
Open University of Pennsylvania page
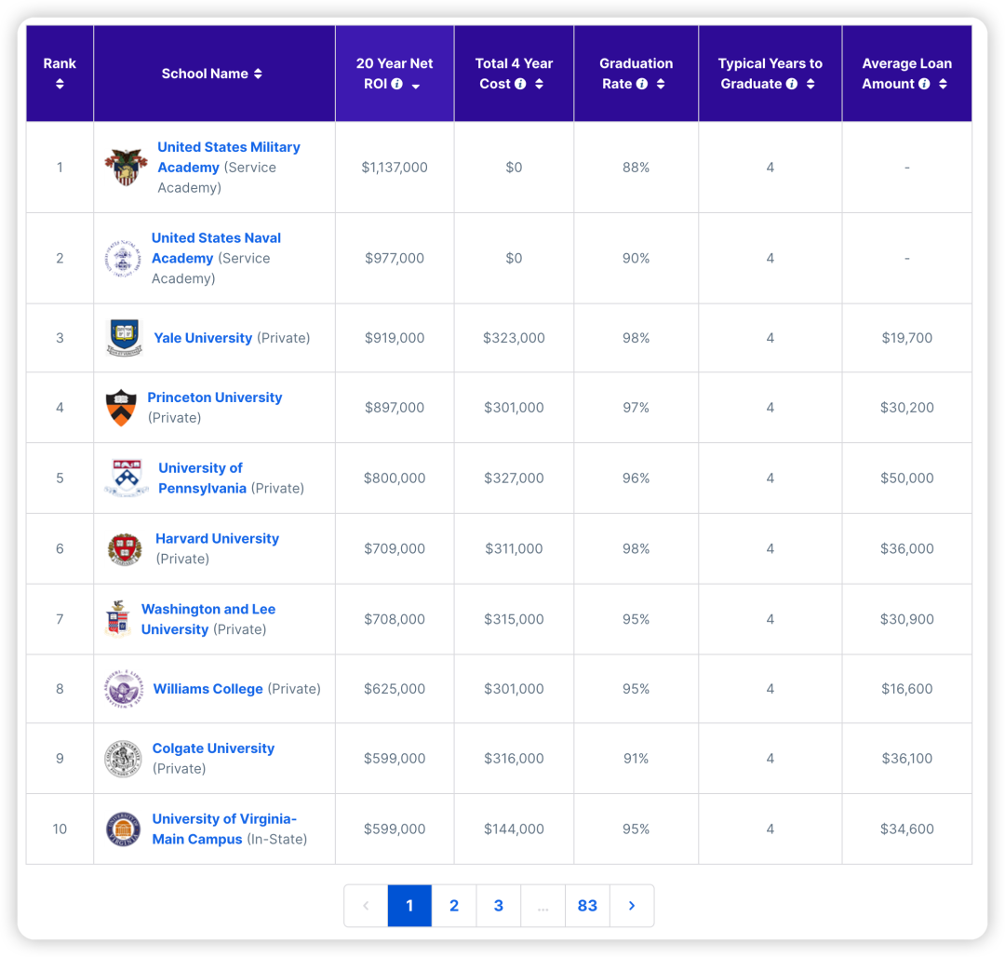pyautogui.click(x=203, y=478)
